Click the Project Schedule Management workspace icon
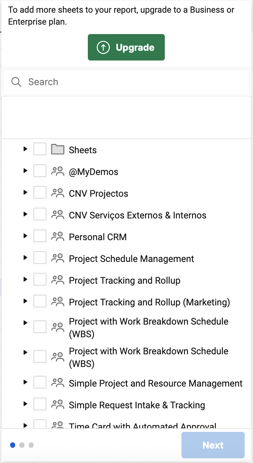The height and width of the screenshot is (463, 253). [x=57, y=258]
